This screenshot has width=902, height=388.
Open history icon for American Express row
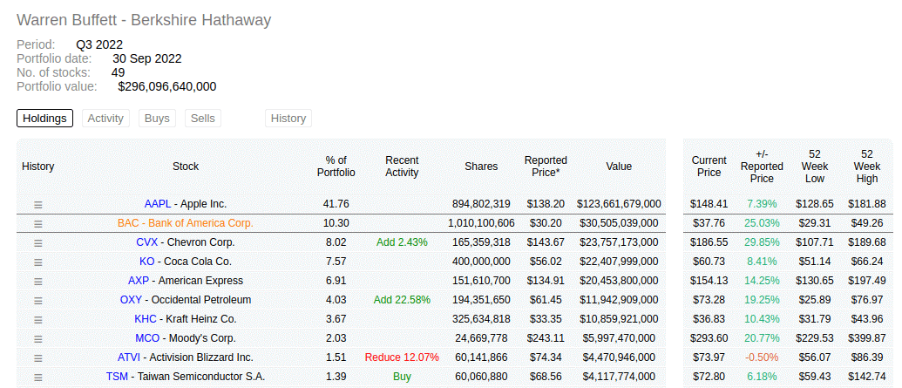[38, 281]
